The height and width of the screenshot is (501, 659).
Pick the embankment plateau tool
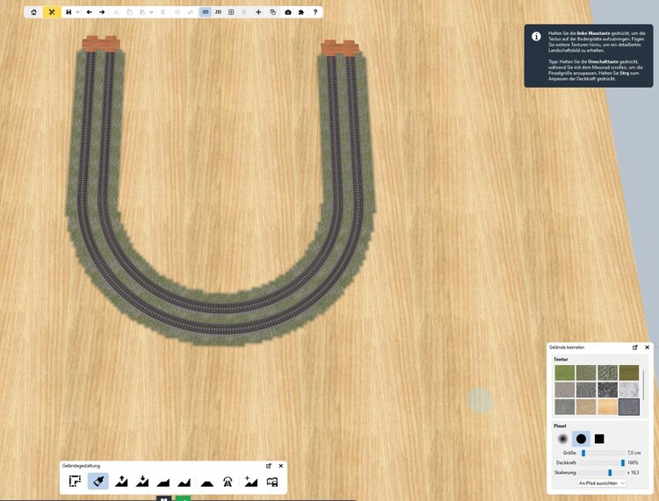point(206,483)
